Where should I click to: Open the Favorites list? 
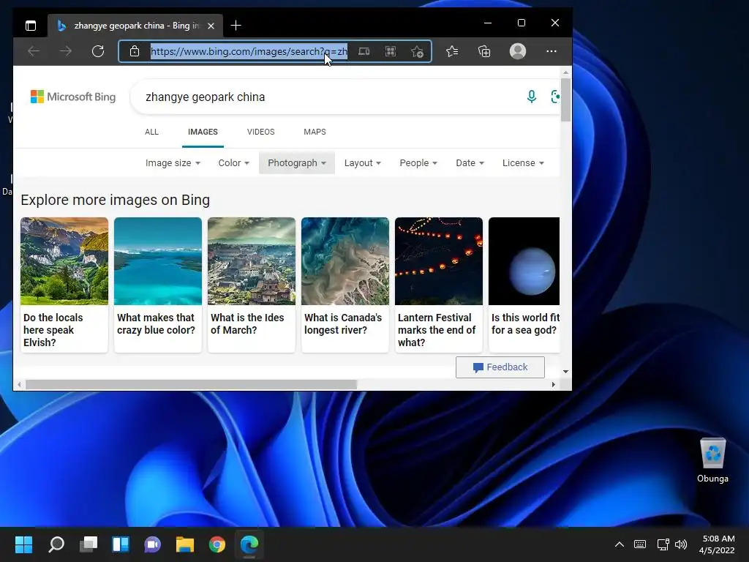452,51
